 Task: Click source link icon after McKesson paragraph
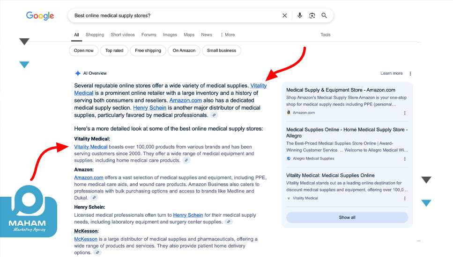pyautogui.click(x=97, y=253)
